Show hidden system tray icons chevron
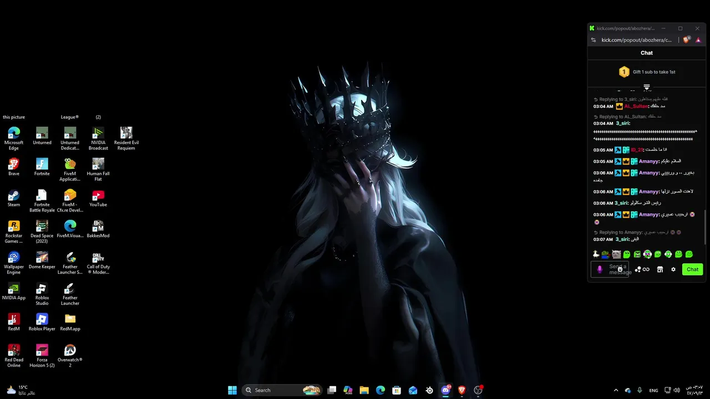This screenshot has height=399, width=710. click(616, 390)
